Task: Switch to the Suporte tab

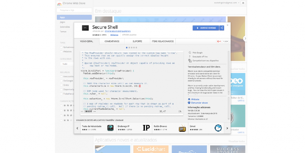Action: (x=137, y=41)
